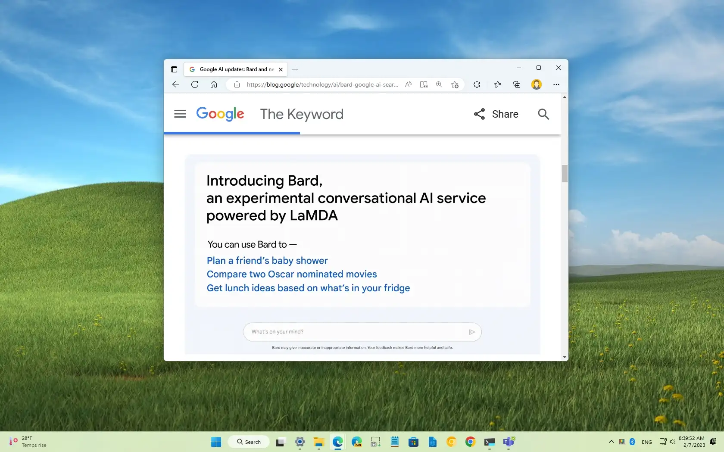Open Microsoft Teams from taskbar
724x452 pixels.
click(509, 442)
